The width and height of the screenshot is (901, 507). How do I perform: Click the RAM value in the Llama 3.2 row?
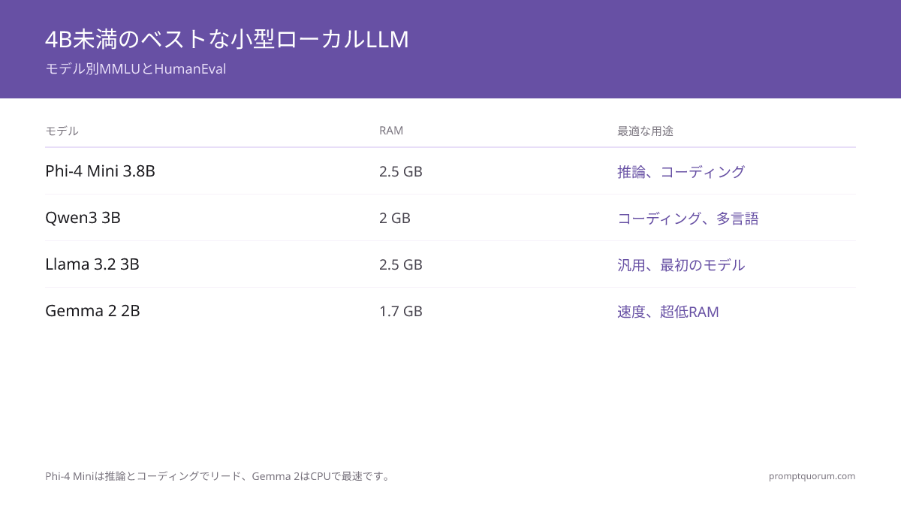401,264
